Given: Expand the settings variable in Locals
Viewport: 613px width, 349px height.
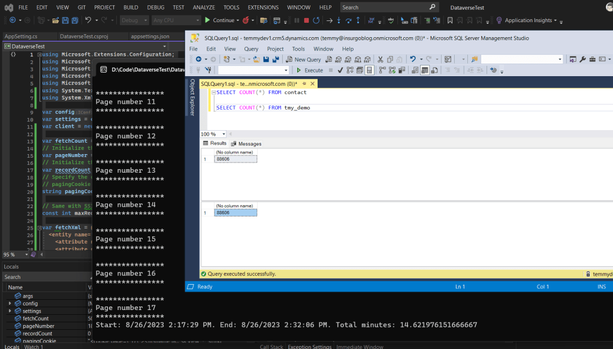Looking at the screenshot, I should click(x=10, y=311).
